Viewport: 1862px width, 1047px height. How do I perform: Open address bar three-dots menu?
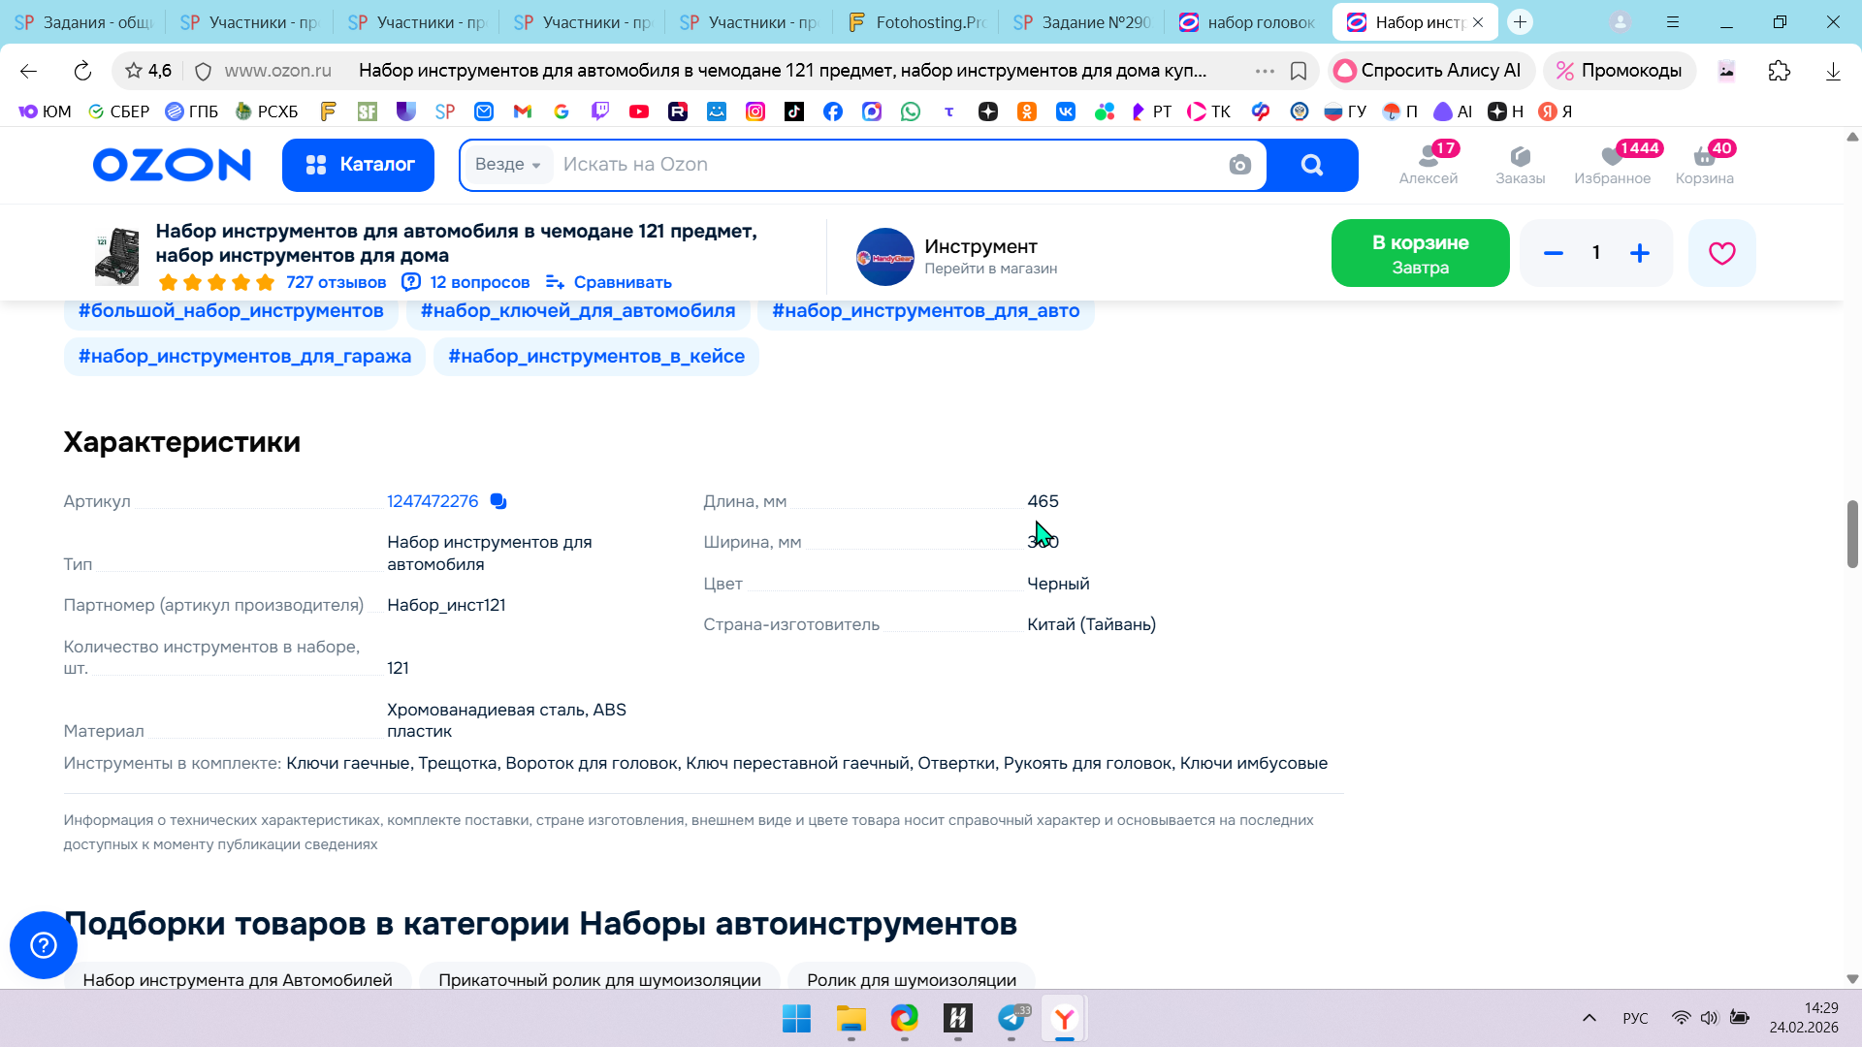1264,71
